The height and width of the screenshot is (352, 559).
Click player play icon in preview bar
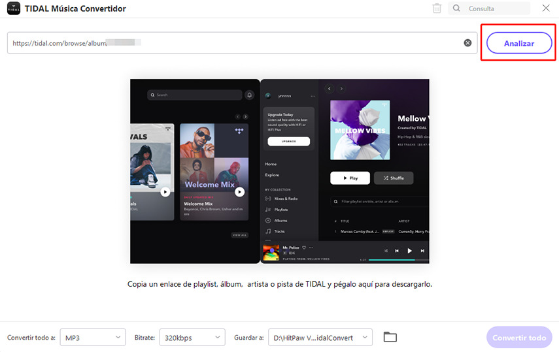[x=409, y=251]
